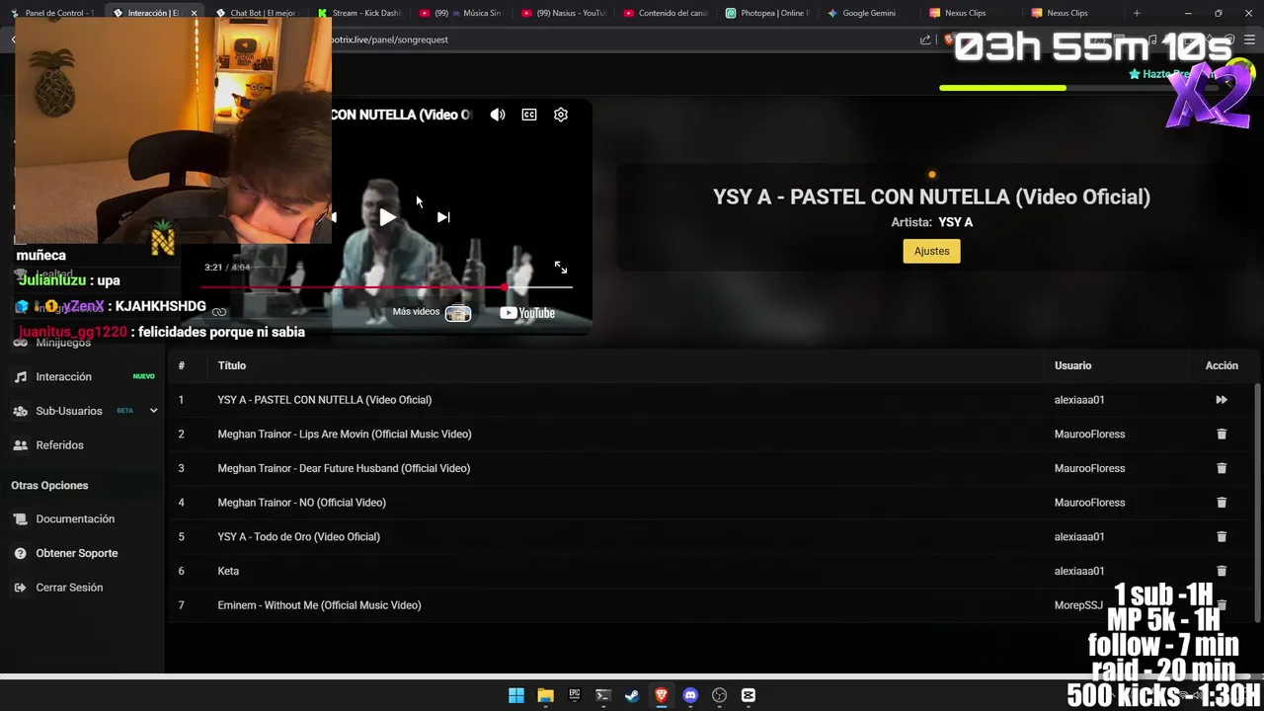1264x711 pixels.
Task: Open Epic Games from taskbar
Action: click(x=575, y=695)
